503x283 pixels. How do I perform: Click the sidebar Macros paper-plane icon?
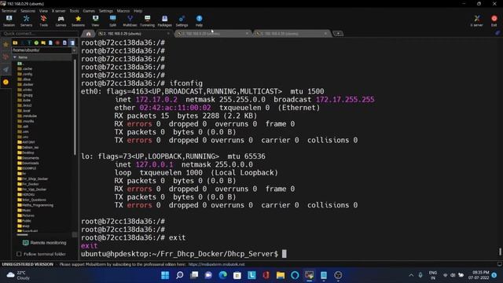click(6, 70)
